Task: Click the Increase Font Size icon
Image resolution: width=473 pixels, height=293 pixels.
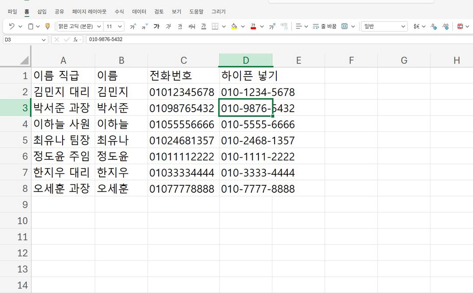Action: click(133, 26)
